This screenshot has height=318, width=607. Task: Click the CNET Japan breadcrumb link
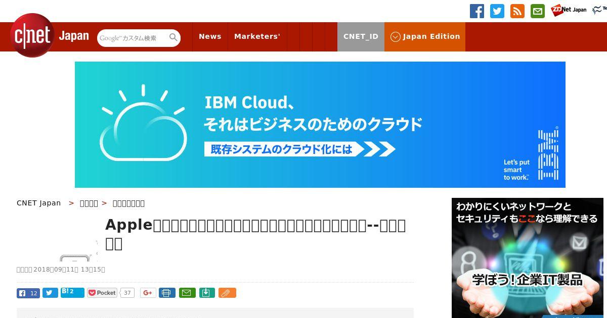click(x=38, y=203)
